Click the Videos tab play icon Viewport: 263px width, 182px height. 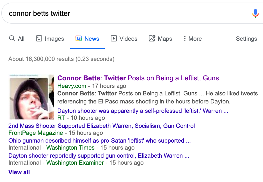point(114,39)
